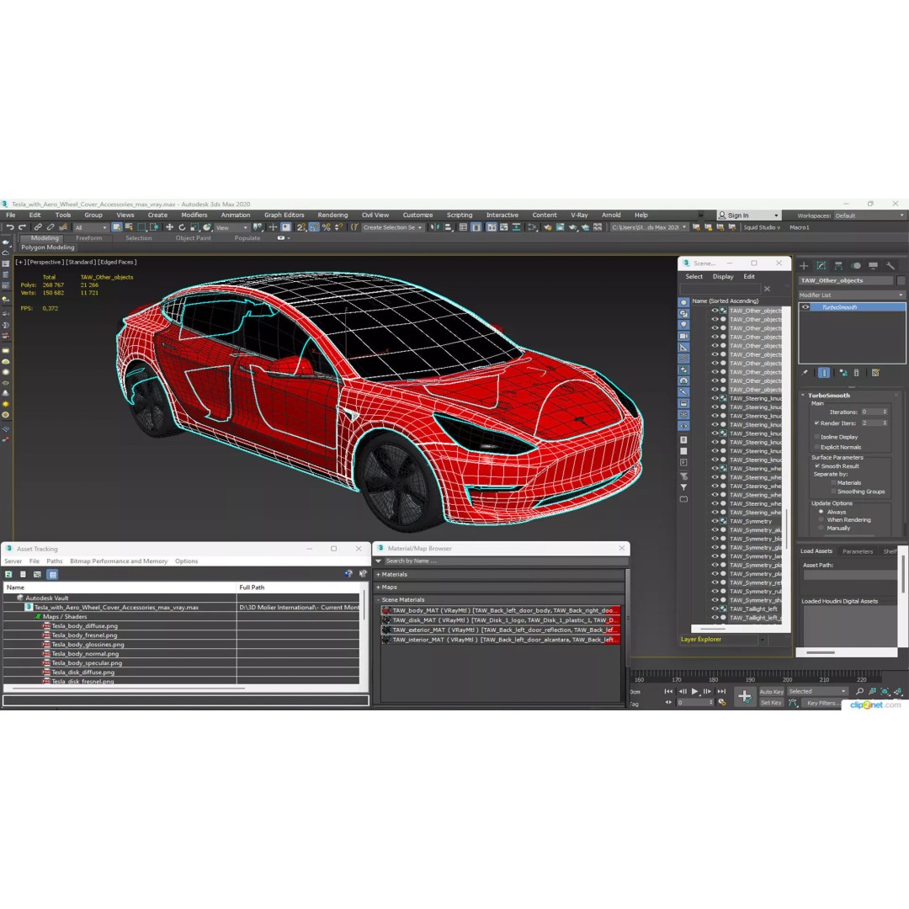The width and height of the screenshot is (909, 909).
Task: Open the Workspaces Default dropdown
Action: point(869,215)
